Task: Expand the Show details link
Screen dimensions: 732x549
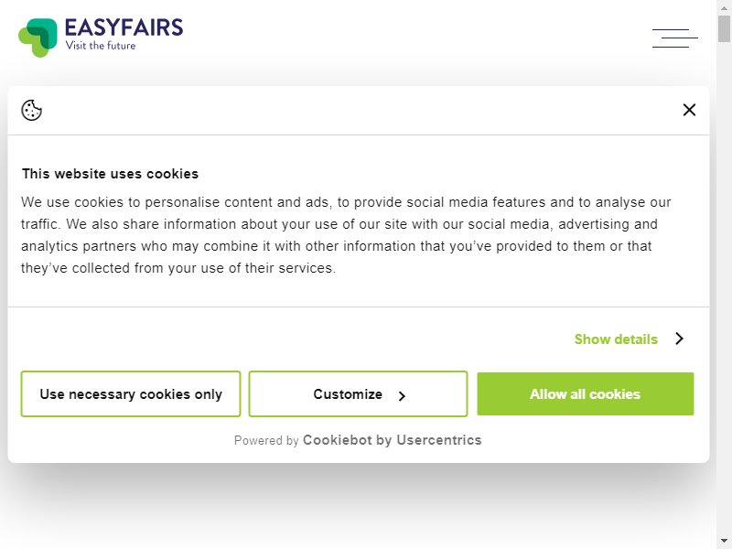Action: click(616, 339)
